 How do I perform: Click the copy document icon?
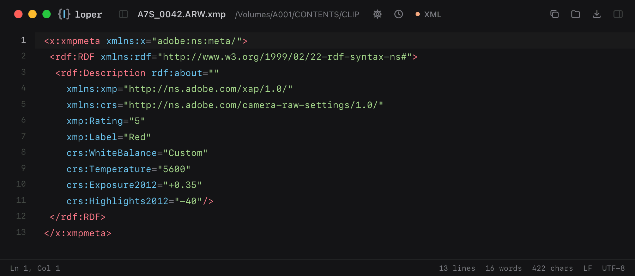(555, 14)
